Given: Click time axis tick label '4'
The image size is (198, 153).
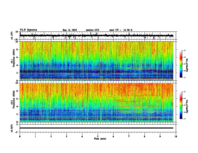Looking at the screenshot, I should coord(82,136).
